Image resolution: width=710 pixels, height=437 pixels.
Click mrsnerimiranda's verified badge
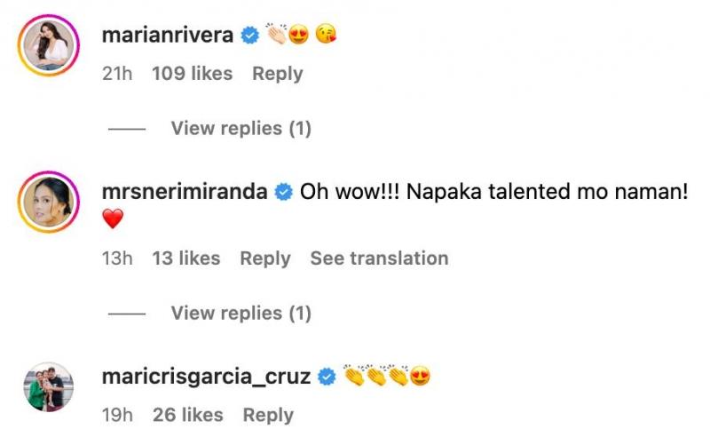(x=284, y=191)
